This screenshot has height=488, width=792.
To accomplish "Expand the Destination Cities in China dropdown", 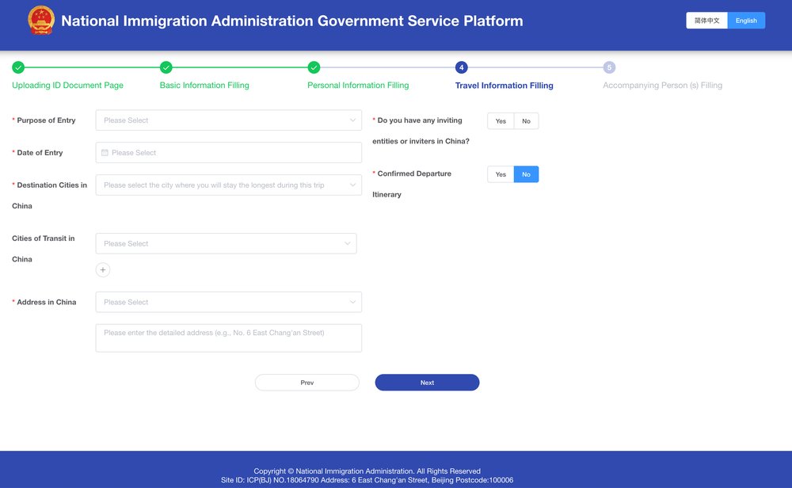I will (x=228, y=185).
